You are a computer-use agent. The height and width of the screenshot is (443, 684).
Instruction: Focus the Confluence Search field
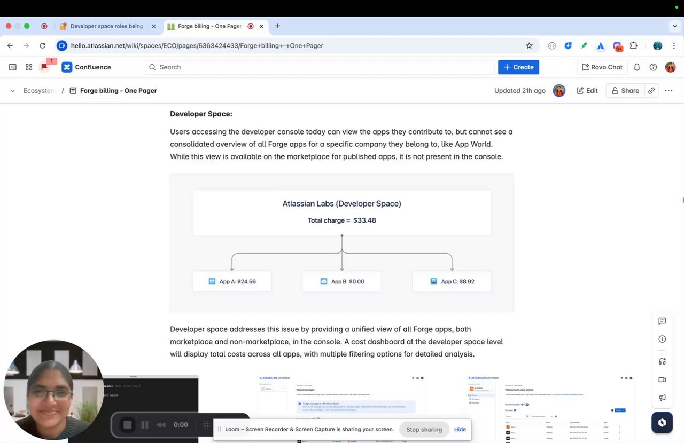pyautogui.click(x=320, y=67)
